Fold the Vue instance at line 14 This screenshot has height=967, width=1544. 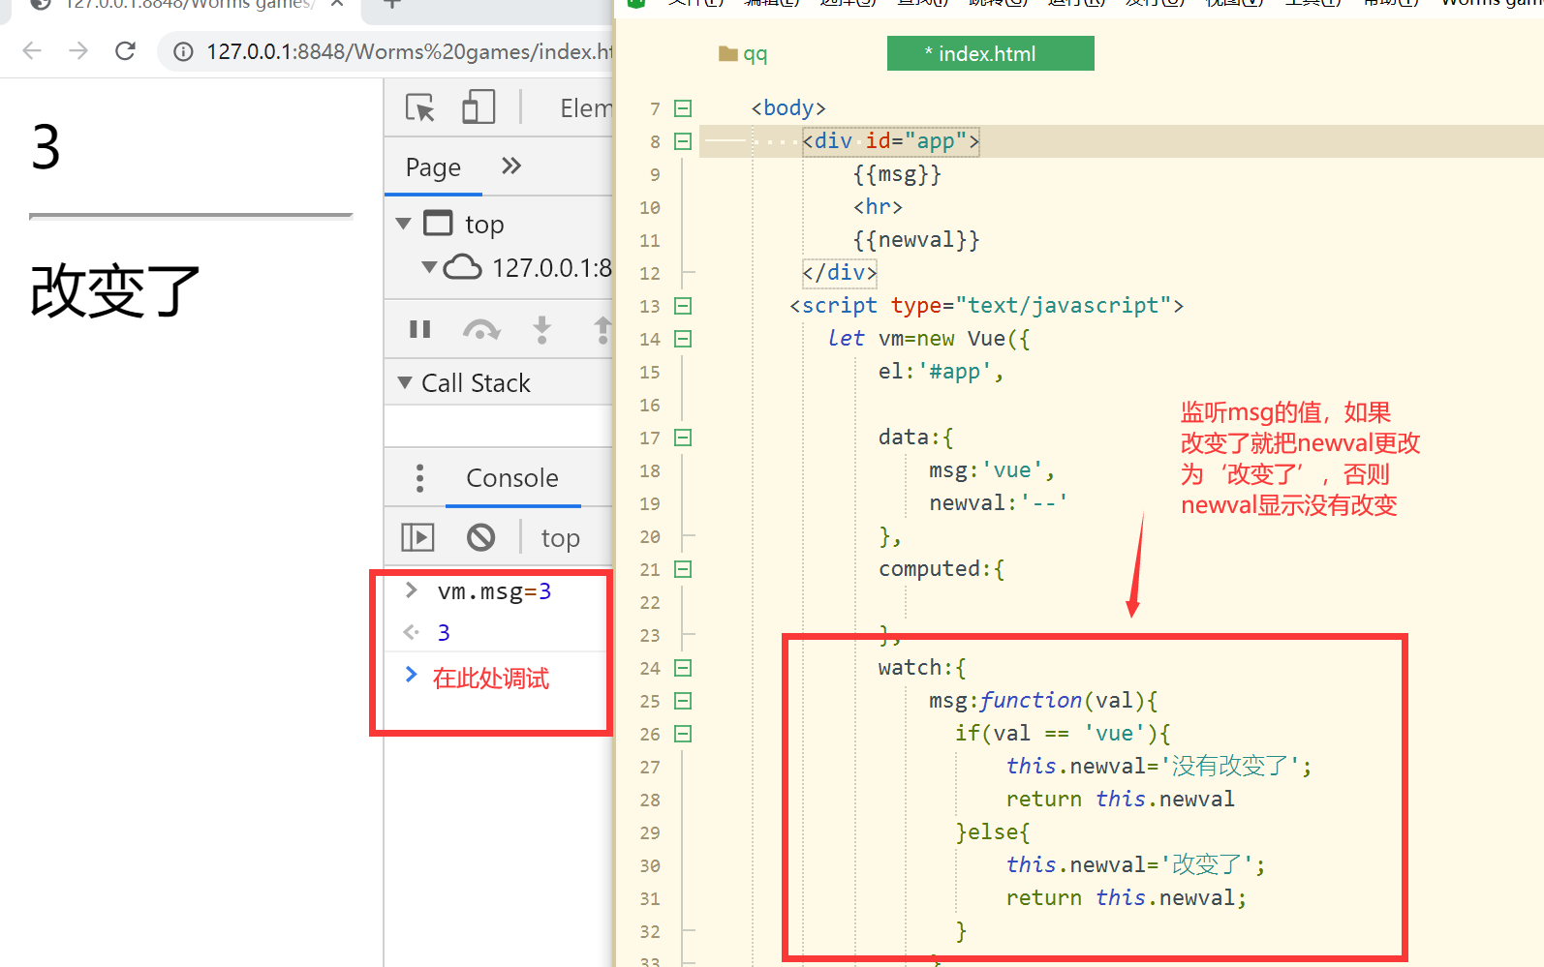coord(683,339)
